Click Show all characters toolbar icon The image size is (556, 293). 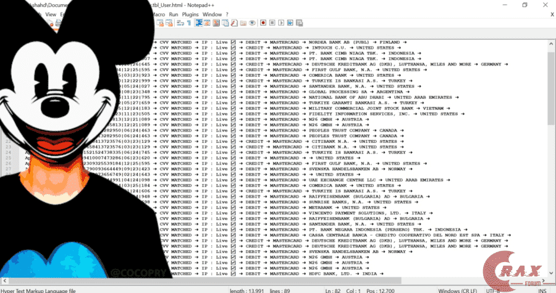pos(189,23)
